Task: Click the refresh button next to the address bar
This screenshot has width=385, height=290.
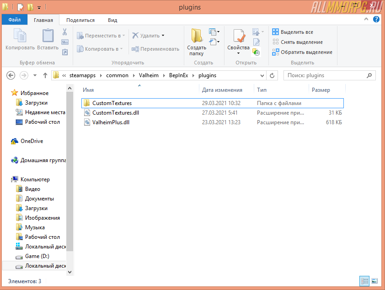Action: pyautogui.click(x=273, y=75)
